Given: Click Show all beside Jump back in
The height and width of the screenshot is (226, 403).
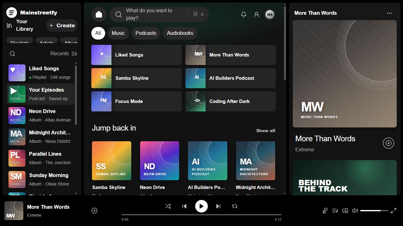Looking at the screenshot, I should [266, 131].
